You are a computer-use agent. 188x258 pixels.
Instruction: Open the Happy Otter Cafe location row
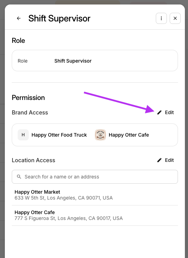coord(95,215)
